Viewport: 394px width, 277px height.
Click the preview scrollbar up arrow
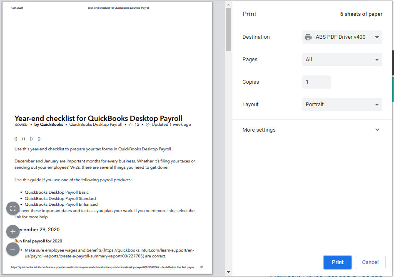228,5
